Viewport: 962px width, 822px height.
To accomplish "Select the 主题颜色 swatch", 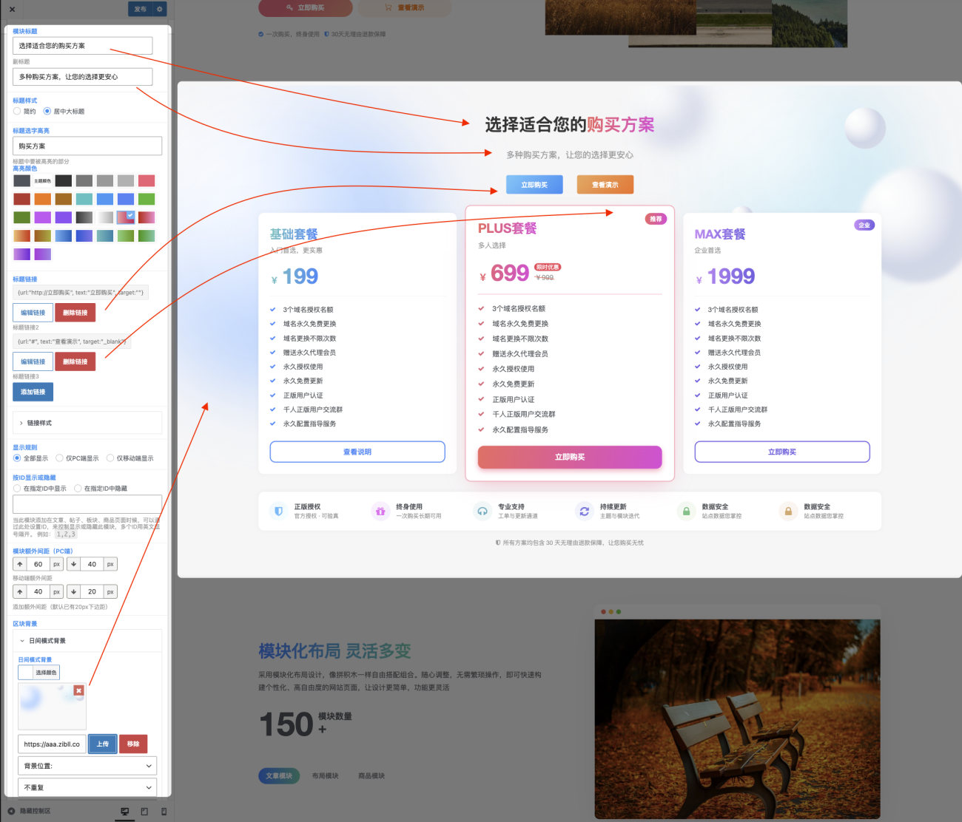I will point(42,180).
